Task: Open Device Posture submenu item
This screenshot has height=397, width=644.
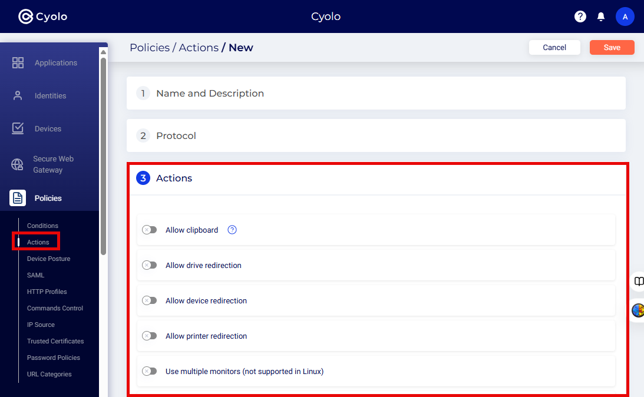Action: point(48,259)
